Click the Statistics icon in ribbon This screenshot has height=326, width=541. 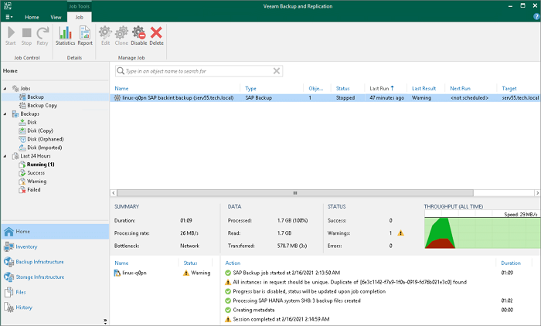click(x=65, y=36)
